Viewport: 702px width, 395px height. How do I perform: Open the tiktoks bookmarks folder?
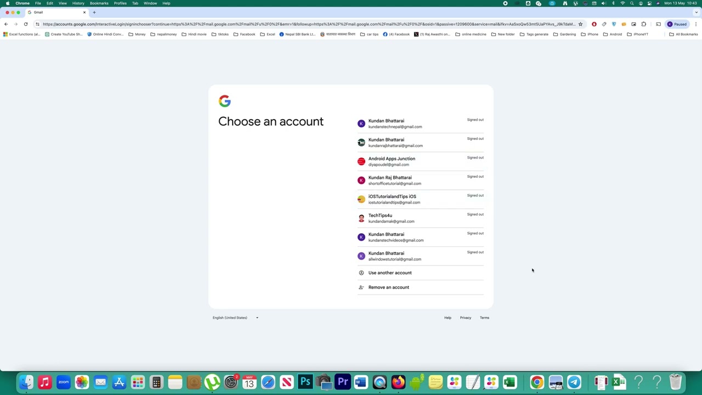click(220, 34)
